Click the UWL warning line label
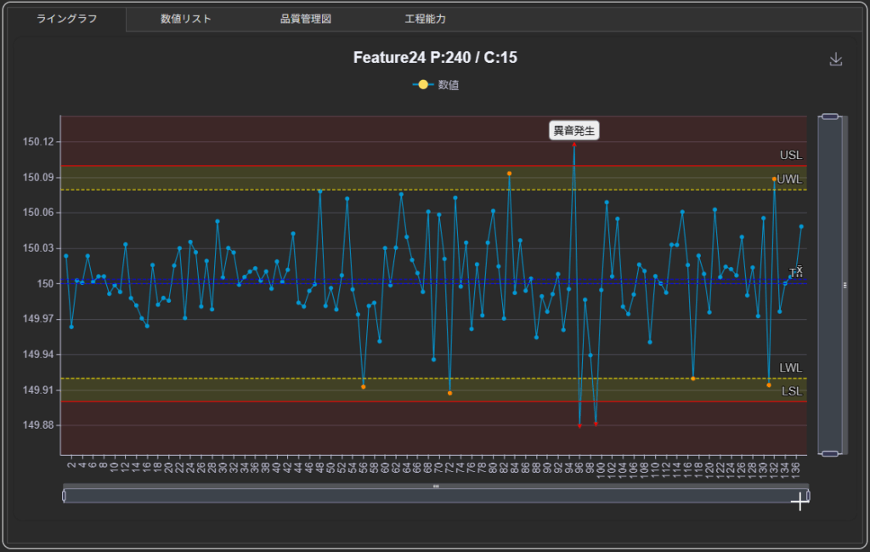870x552 pixels. pyautogui.click(x=789, y=179)
